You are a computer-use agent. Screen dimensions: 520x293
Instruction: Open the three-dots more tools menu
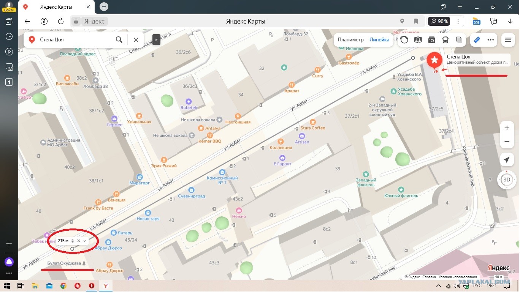pyautogui.click(x=491, y=39)
